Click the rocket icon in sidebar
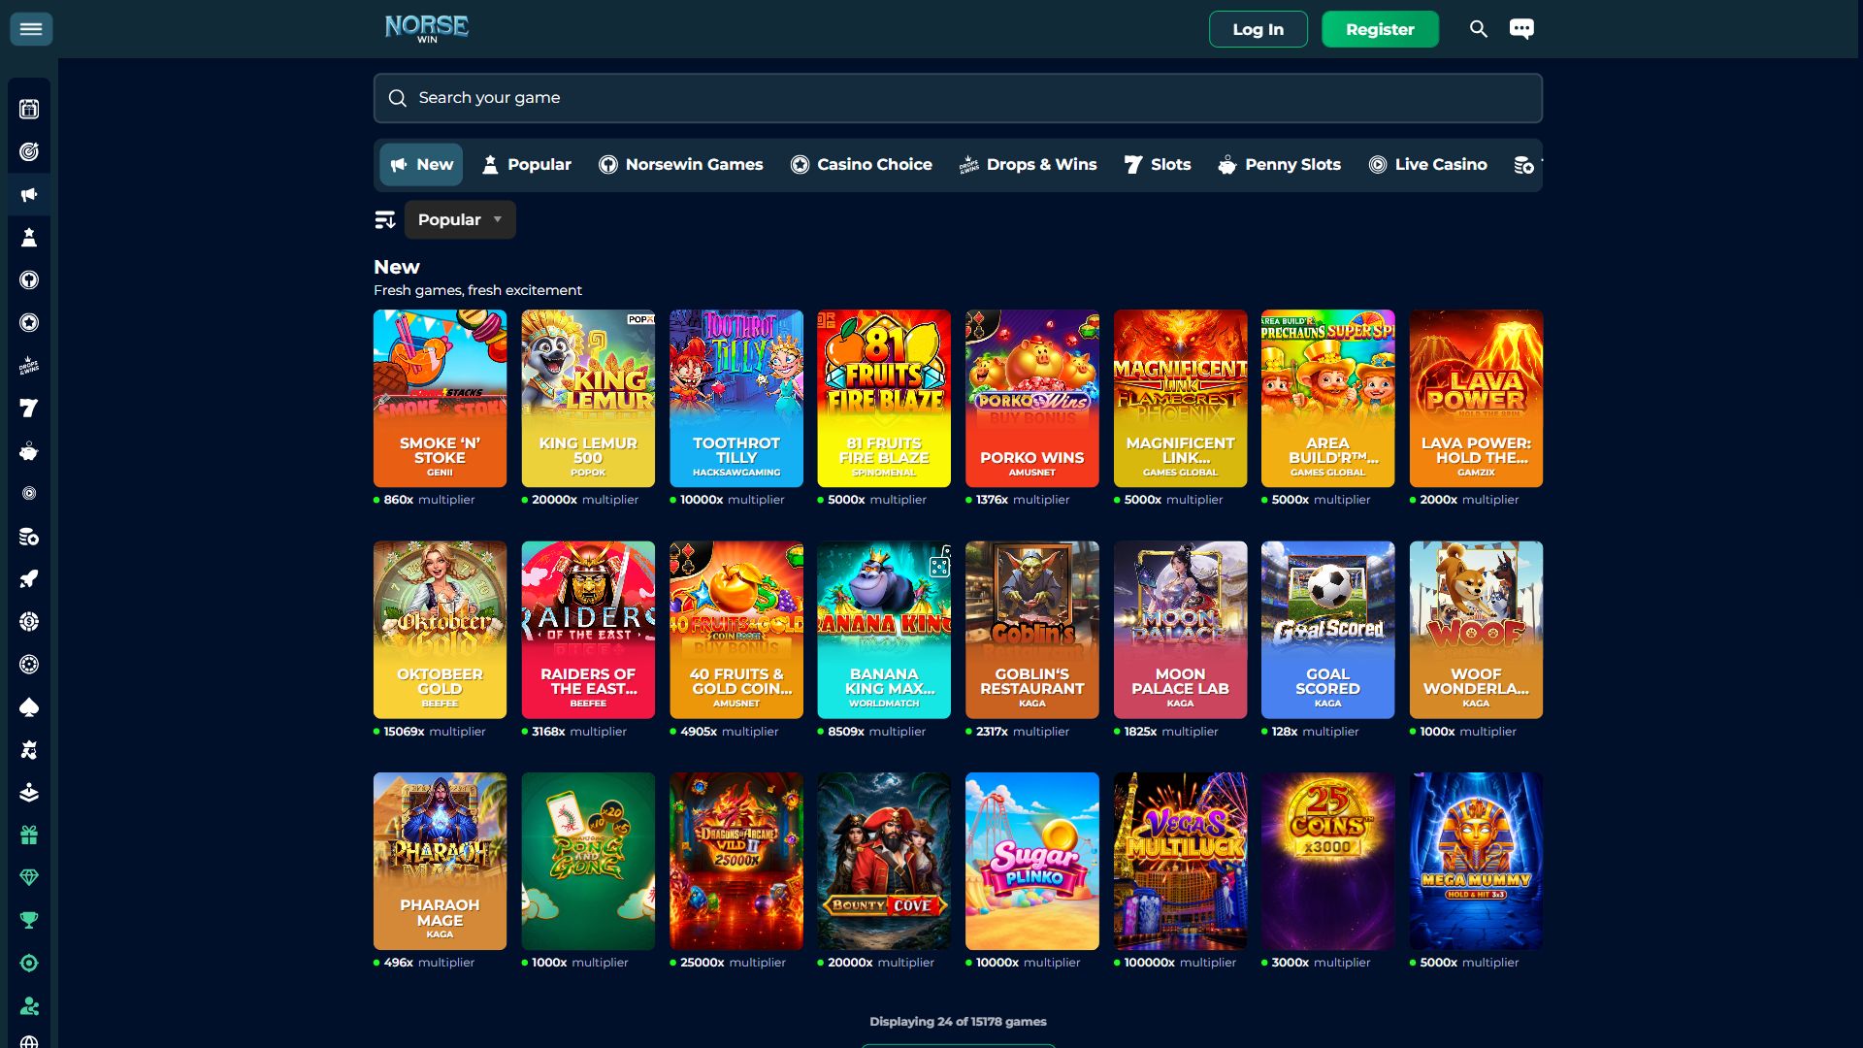 [x=29, y=579]
